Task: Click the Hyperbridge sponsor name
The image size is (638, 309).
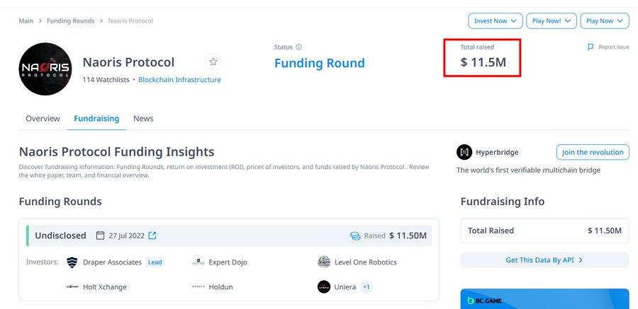Action: [x=497, y=152]
